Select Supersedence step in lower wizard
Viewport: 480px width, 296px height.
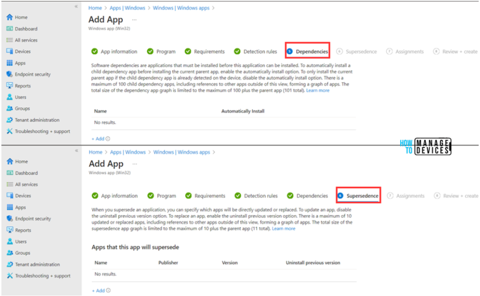(358, 196)
